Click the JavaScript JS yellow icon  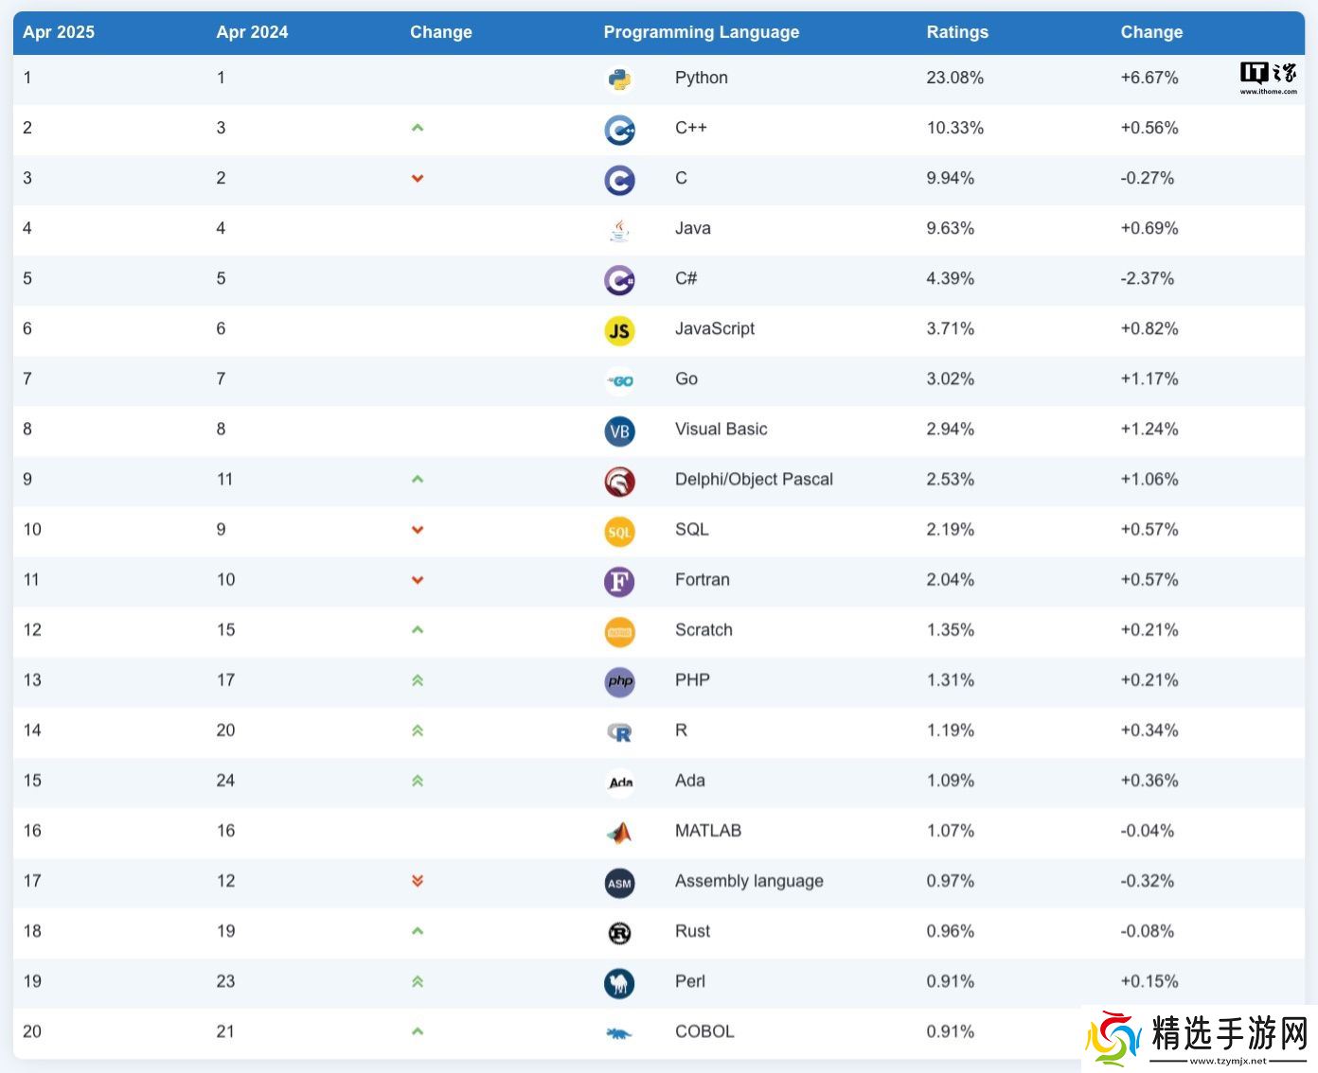619,330
